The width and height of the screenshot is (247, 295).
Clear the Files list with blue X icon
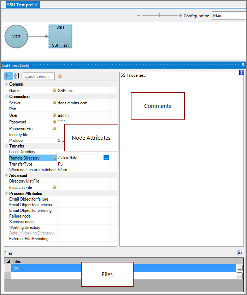239,253
